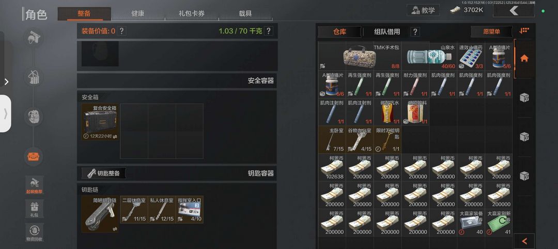Click the warehouse sort icon
Screen dimensions: 558x249
point(524,31)
